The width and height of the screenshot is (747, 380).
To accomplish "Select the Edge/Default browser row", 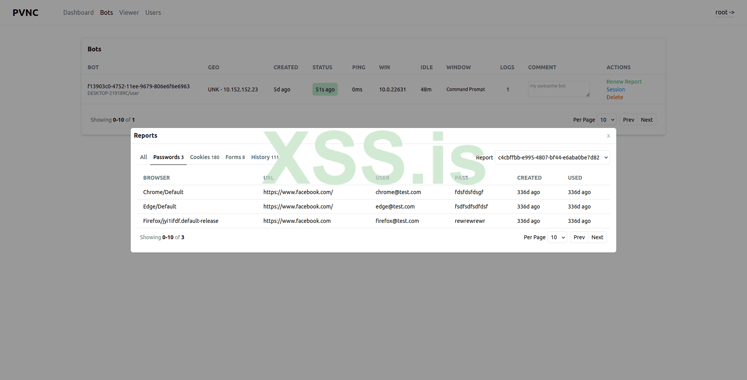I will click(x=373, y=207).
